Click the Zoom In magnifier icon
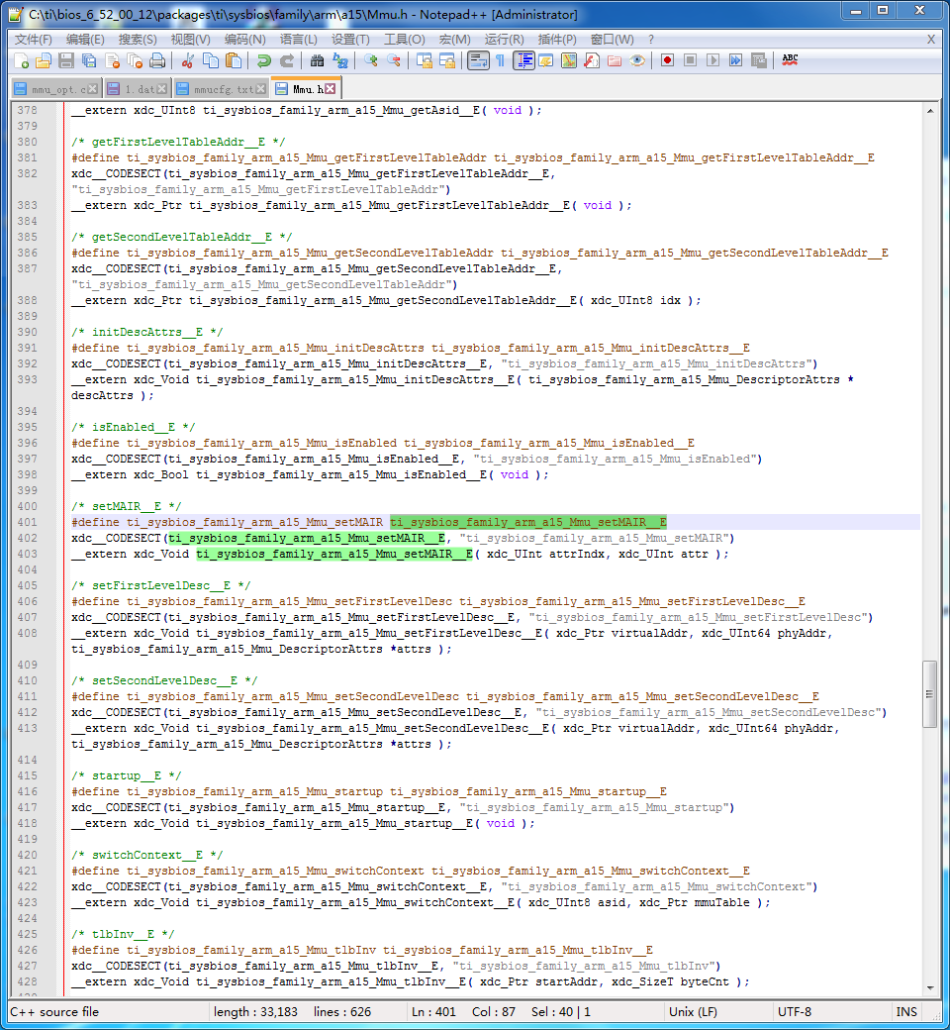This screenshot has height=1030, width=950. (x=371, y=61)
